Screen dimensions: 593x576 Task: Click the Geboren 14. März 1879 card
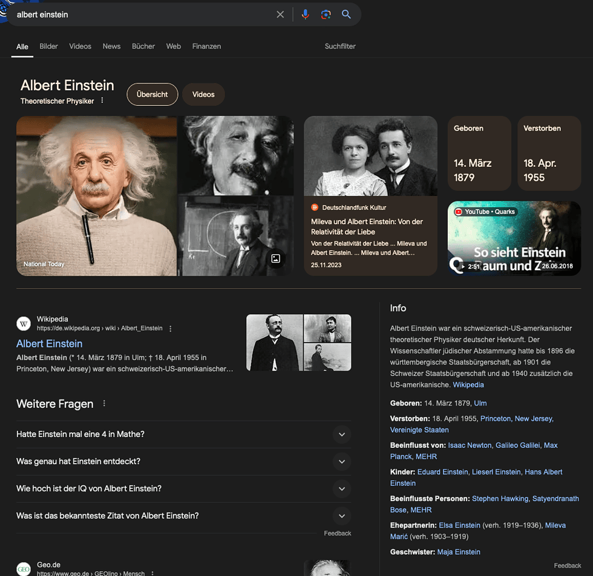[479, 154]
